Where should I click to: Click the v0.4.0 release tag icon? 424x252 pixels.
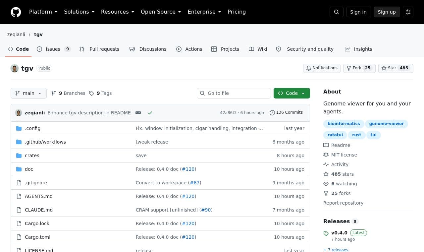tap(326, 233)
